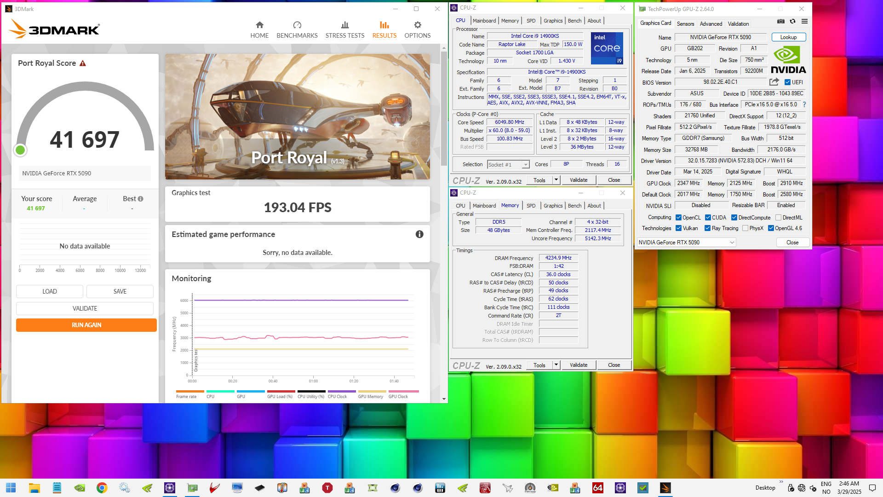Open the Tools dropdown arrow in the CPU-Z CPU window

click(556, 180)
